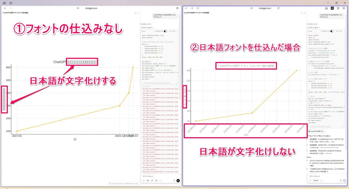Open the browser menu icon at top-left of window
349x189 pixels.
pyautogui.click(x=4, y=3)
